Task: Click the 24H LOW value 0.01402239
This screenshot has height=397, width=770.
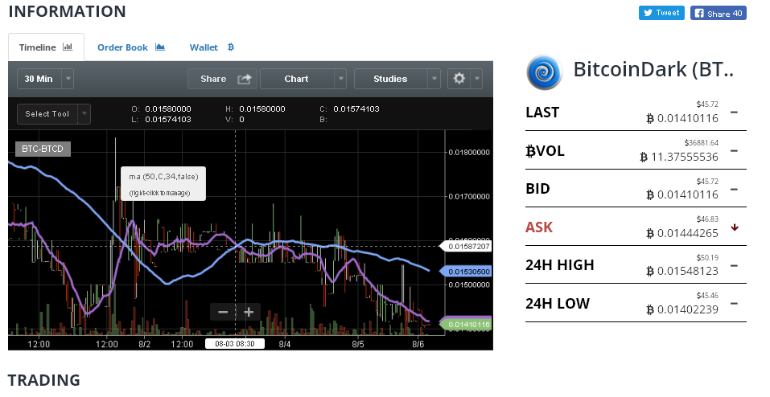Action: pyautogui.click(x=682, y=309)
